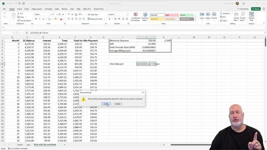The height and width of the screenshot is (150, 267).
Task: Close the Microsoft Excel warning dialog
Action: click(143, 92)
